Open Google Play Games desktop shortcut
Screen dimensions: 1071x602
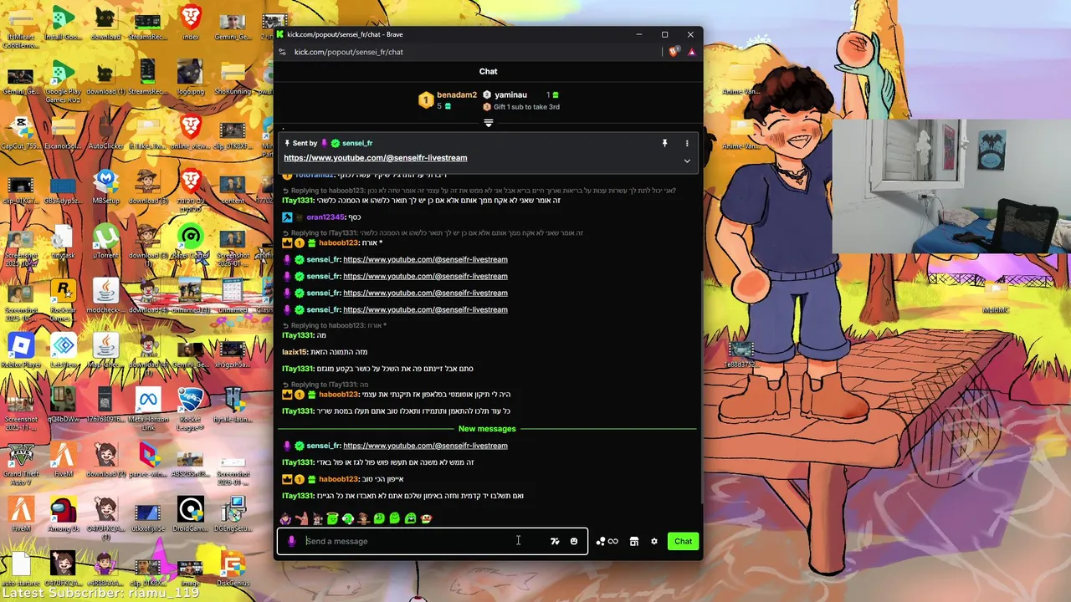tap(64, 83)
